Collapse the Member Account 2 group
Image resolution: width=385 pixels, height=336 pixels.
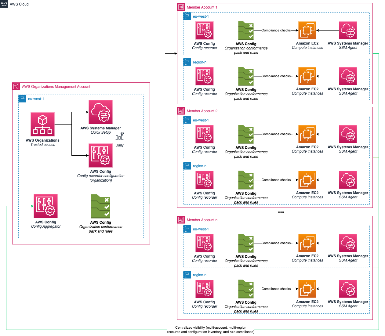181,111
